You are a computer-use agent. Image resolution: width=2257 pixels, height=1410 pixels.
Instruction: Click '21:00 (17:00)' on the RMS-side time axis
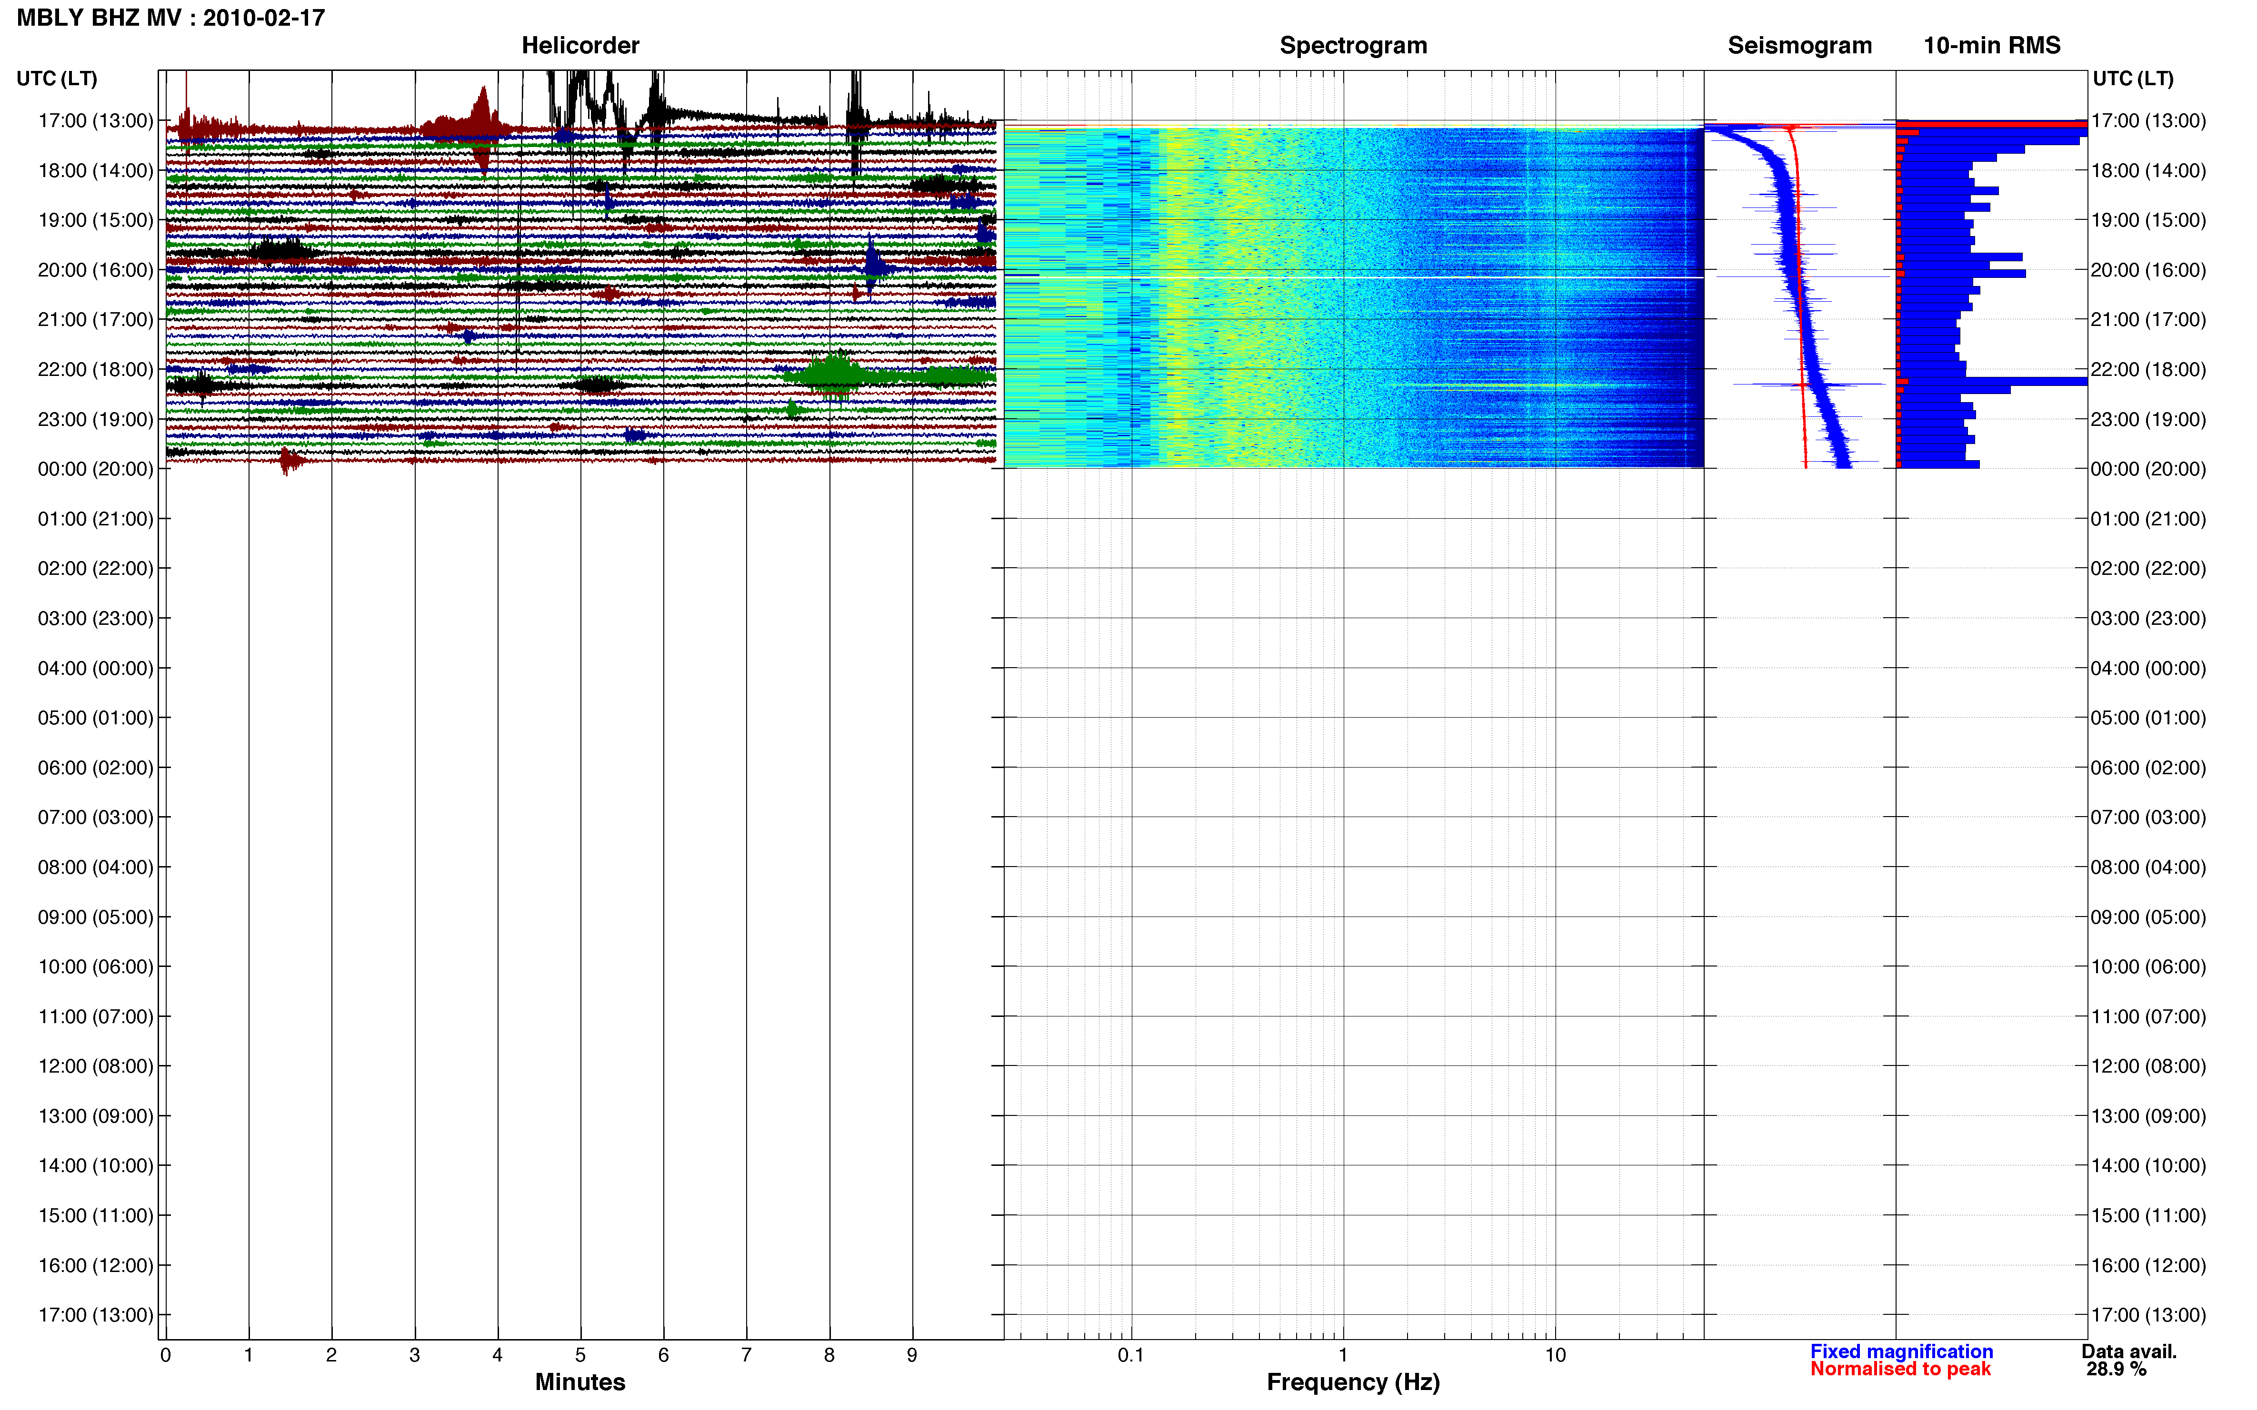coord(2148,319)
